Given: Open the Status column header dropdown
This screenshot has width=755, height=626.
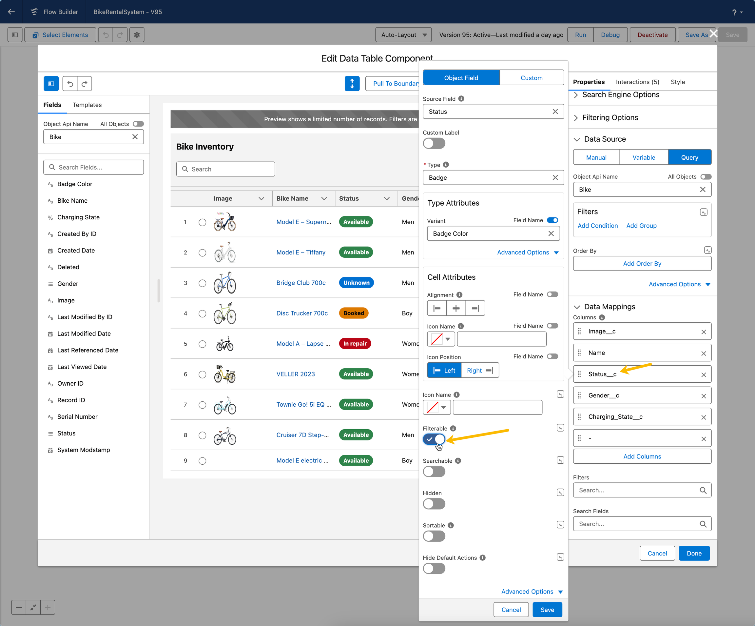Looking at the screenshot, I should click(387, 199).
